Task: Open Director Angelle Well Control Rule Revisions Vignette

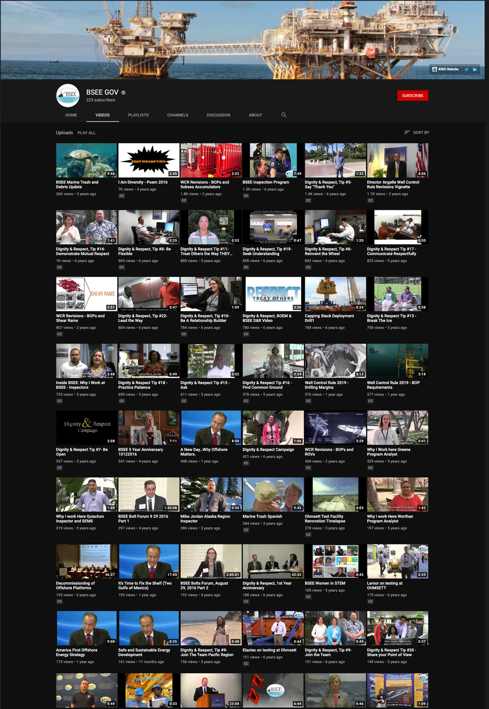Action: click(393, 184)
